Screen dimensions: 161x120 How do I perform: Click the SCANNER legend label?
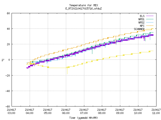(139, 29)
